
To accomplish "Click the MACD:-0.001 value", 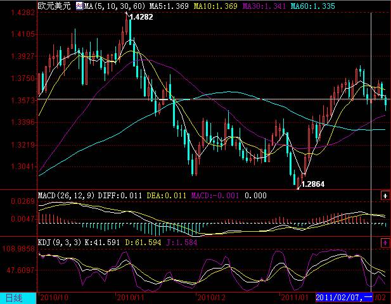I will [x=215, y=195].
